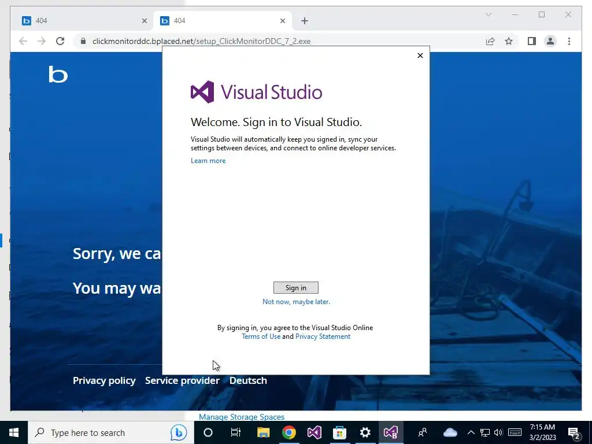Close the first 404 tab

pyautogui.click(x=144, y=21)
